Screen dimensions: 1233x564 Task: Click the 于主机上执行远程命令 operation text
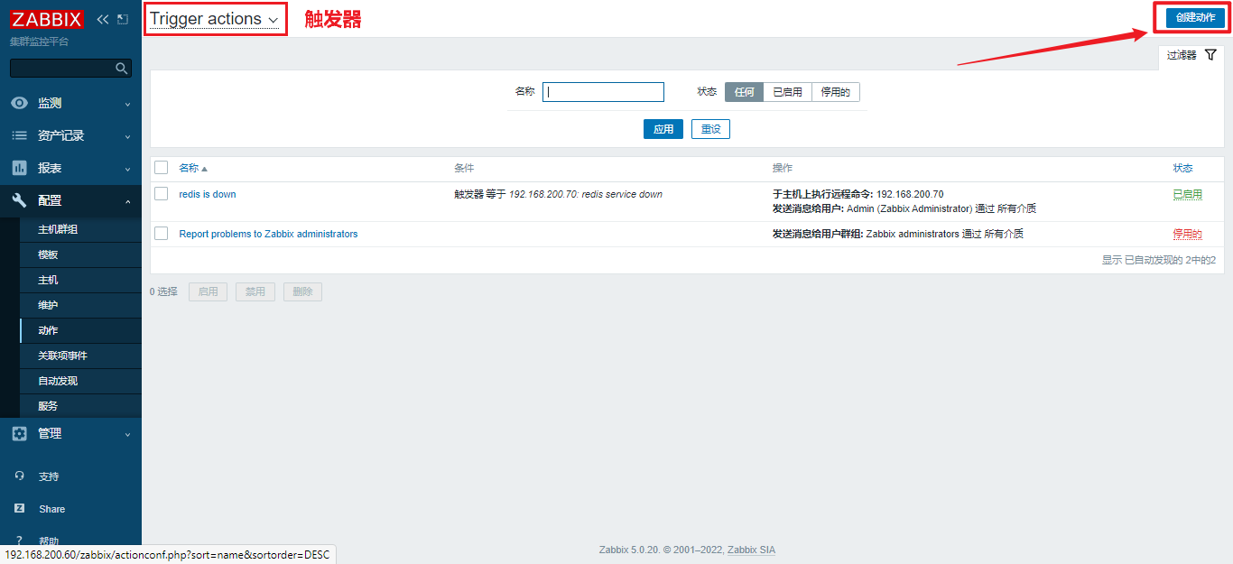click(x=822, y=194)
